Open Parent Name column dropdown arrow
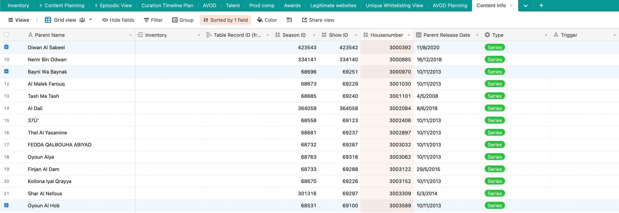Screen dimensions: 619x213 coord(130,35)
